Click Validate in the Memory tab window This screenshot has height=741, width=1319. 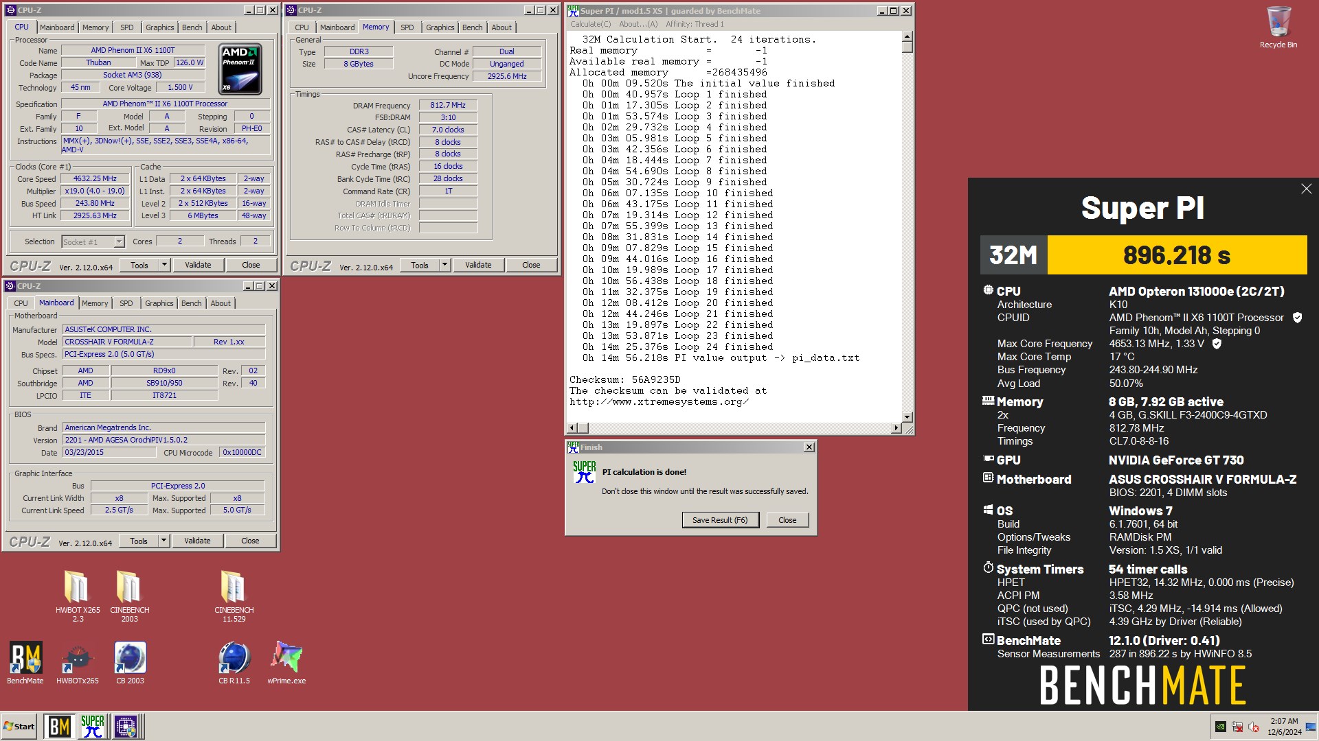pyautogui.click(x=478, y=265)
